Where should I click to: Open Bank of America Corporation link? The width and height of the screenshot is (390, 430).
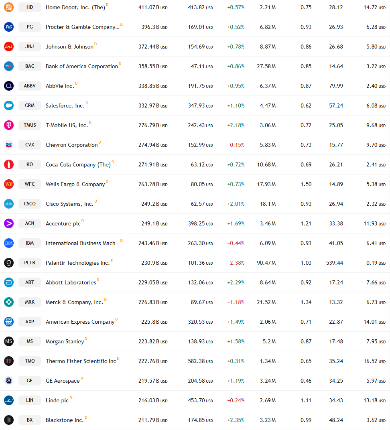(82, 66)
